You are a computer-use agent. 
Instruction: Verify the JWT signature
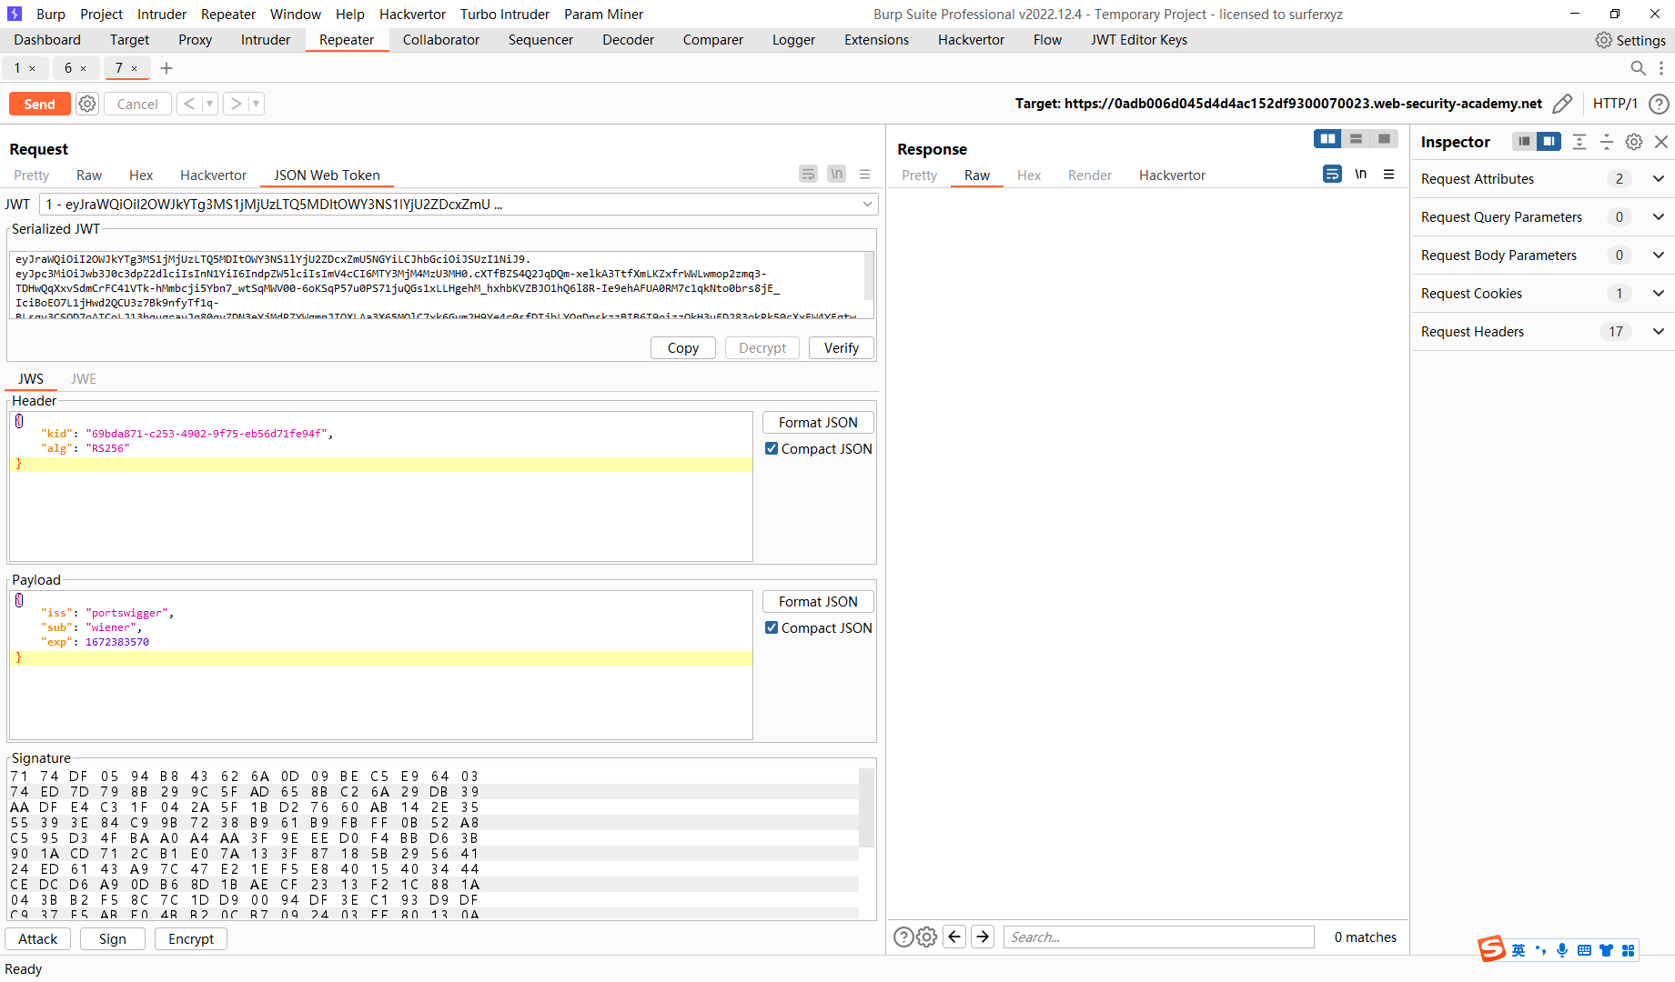click(x=841, y=348)
